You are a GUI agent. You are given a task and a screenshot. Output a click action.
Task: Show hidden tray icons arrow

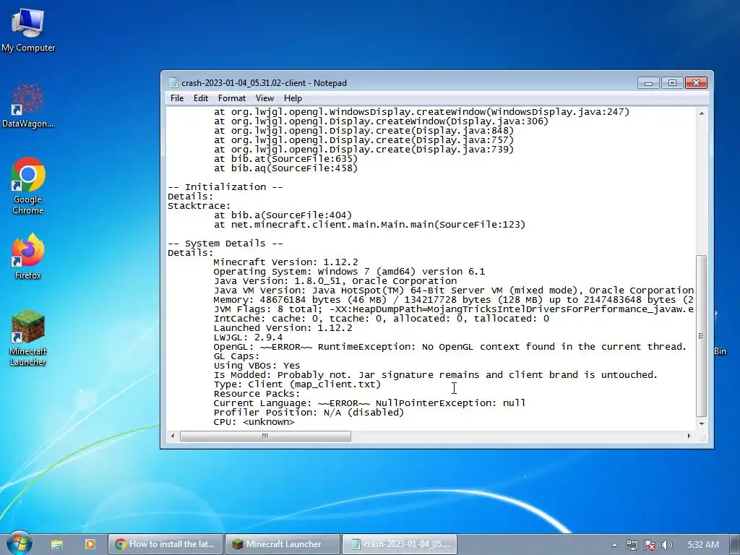pyautogui.click(x=614, y=545)
